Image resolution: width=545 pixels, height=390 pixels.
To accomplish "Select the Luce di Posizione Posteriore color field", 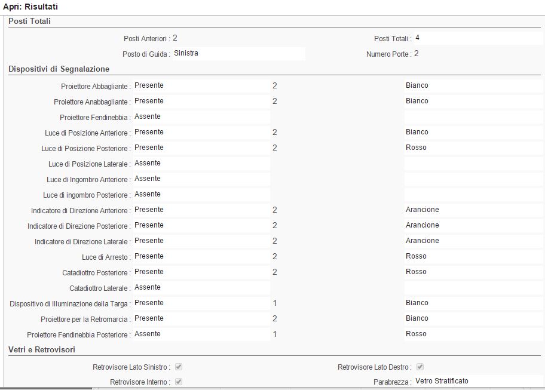I will click(x=473, y=148).
